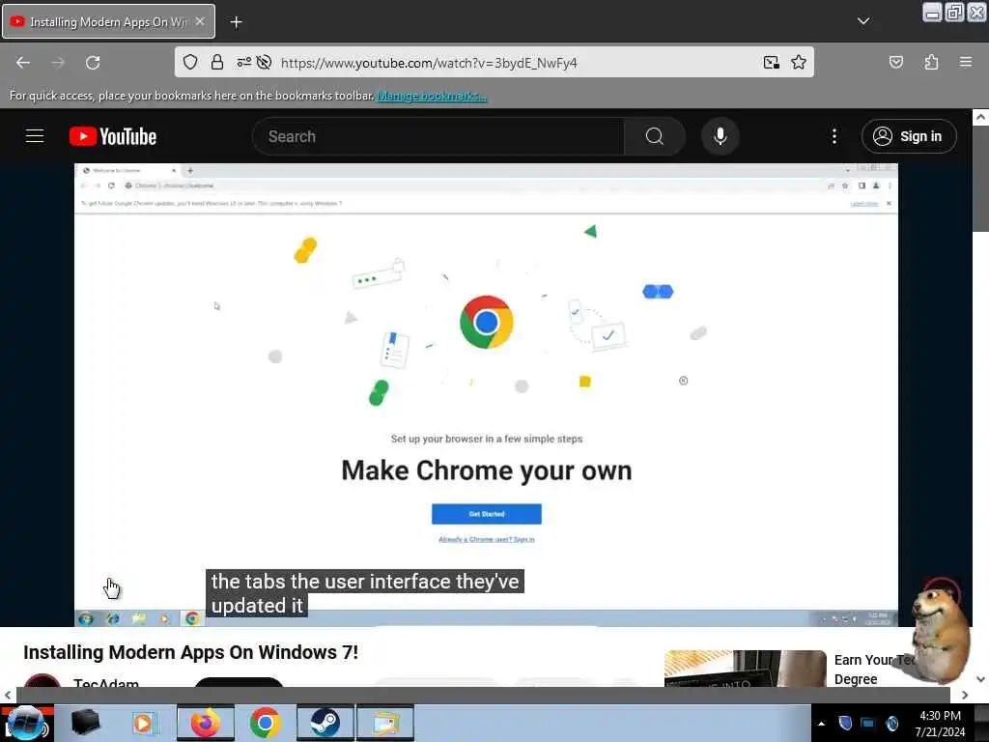Image resolution: width=989 pixels, height=742 pixels.
Task: Focus the YouTube Search box
Action: click(438, 136)
